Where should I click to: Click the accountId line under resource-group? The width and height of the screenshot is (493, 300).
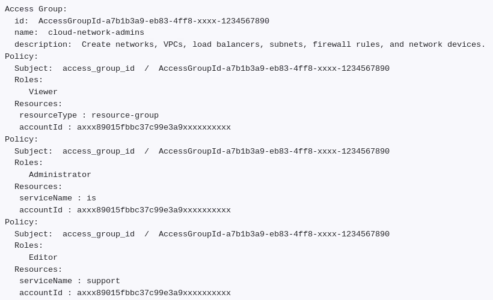click(125, 127)
